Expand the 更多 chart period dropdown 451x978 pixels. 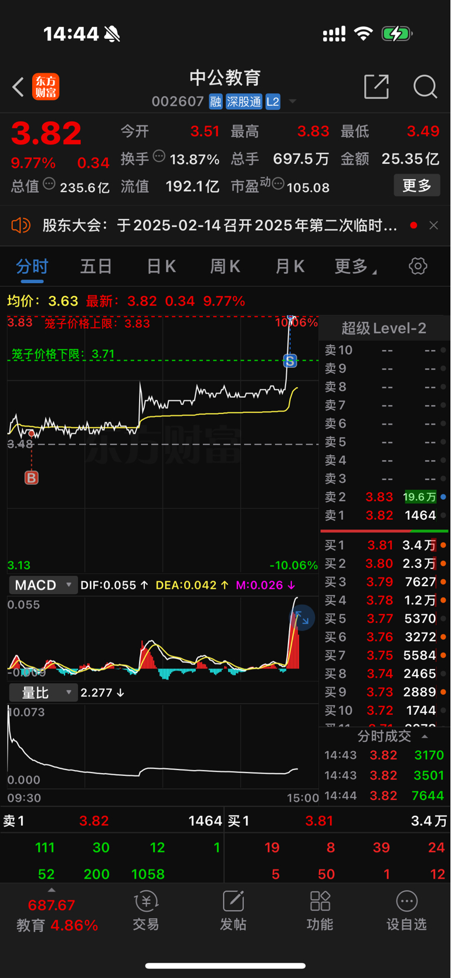point(355,267)
